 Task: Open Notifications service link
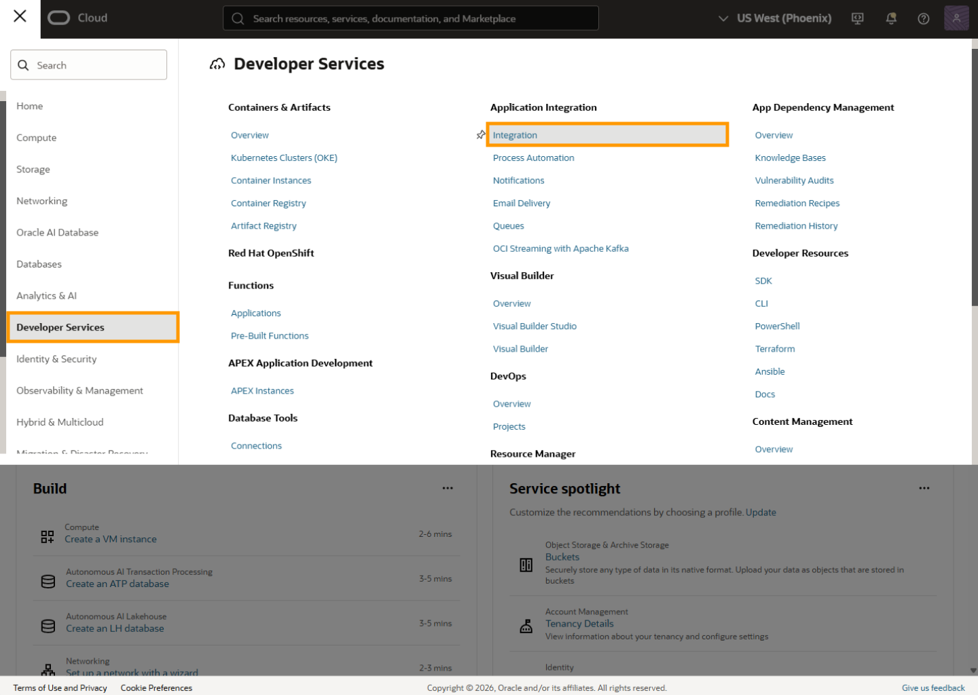519,181
